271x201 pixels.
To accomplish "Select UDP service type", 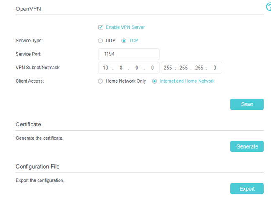I will tap(101, 41).
